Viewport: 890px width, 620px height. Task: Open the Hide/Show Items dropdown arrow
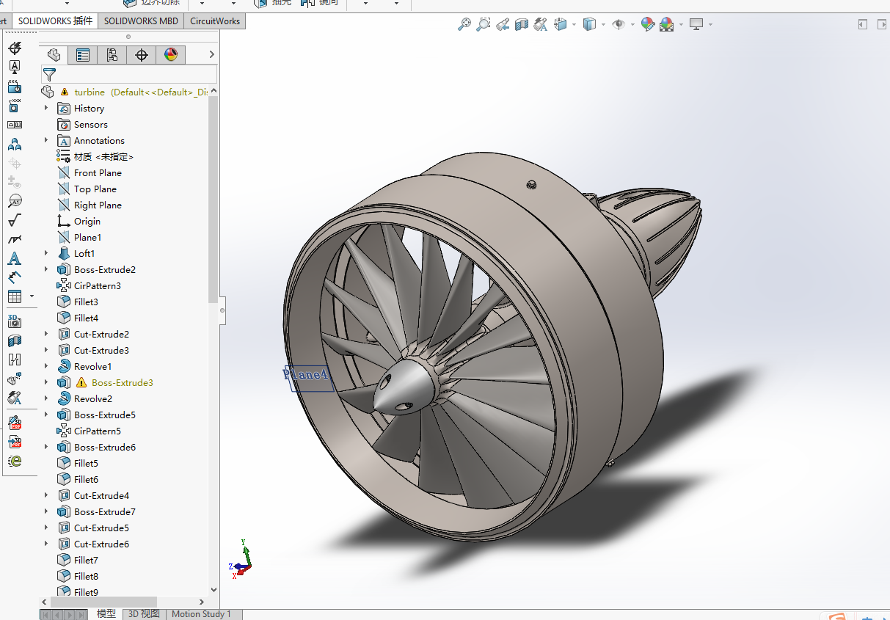pyautogui.click(x=632, y=24)
